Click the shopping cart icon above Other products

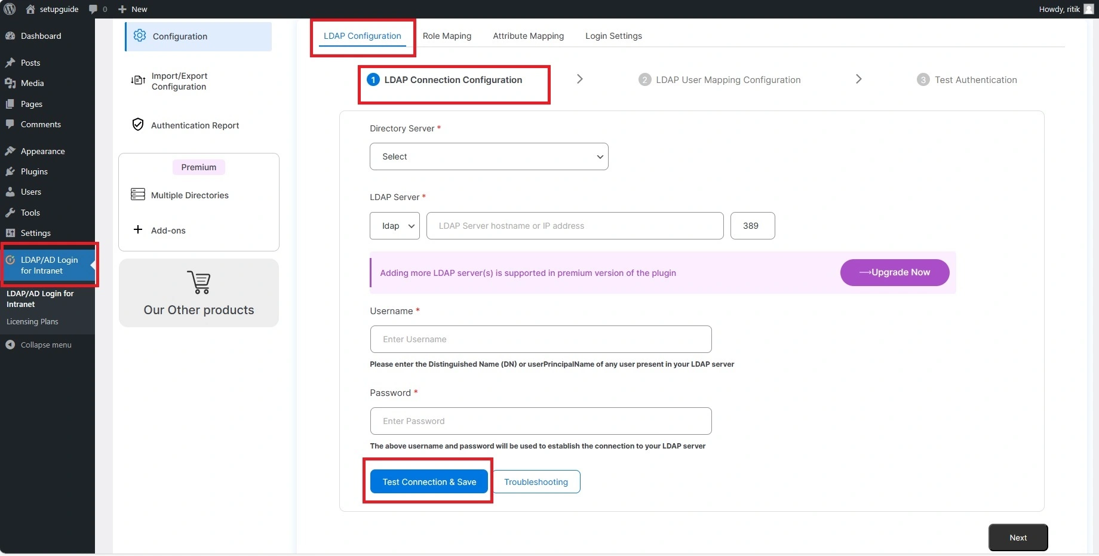[199, 282]
